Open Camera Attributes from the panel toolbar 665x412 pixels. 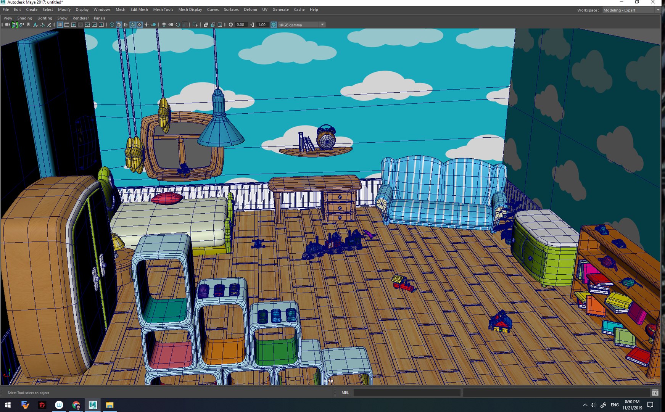pyautogui.click(x=21, y=25)
